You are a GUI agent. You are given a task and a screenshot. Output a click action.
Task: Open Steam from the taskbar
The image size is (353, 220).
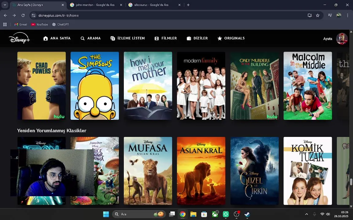point(247,214)
